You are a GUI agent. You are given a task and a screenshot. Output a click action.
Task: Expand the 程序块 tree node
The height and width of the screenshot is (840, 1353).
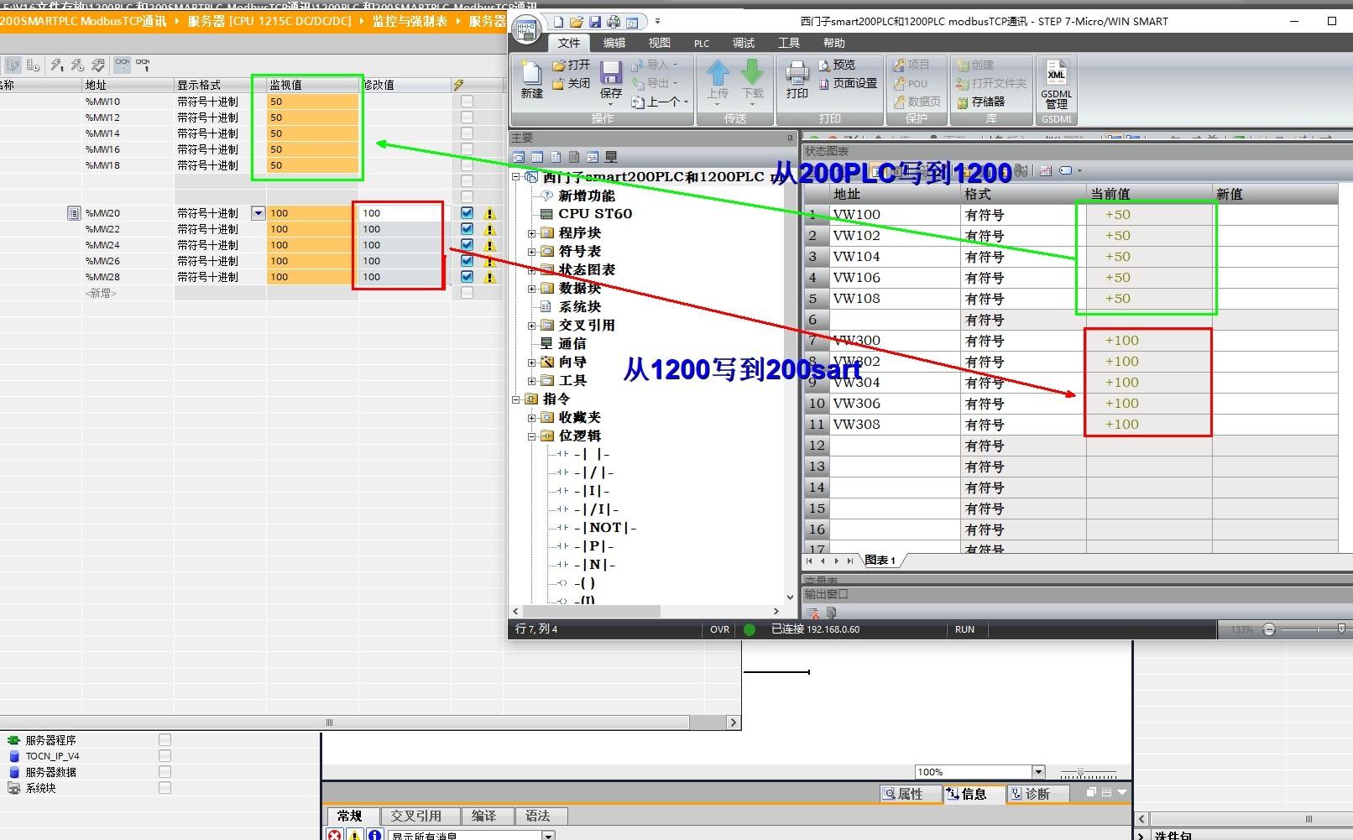pyautogui.click(x=531, y=233)
